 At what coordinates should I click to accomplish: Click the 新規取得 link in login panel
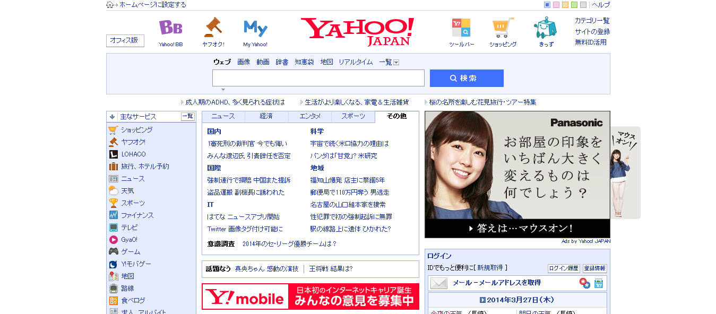tap(490, 268)
